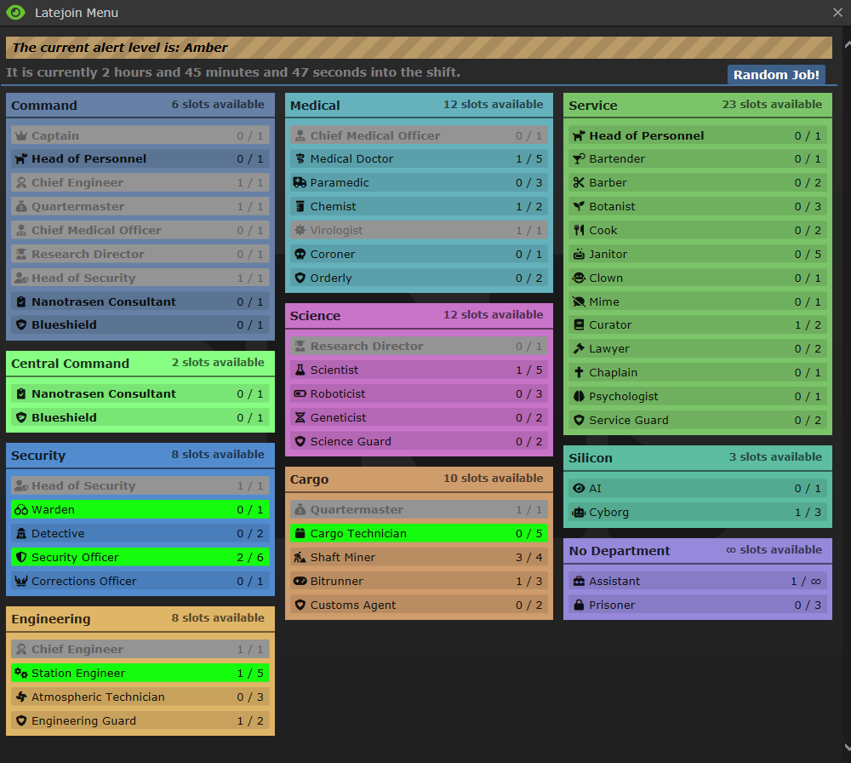
Task: Click the Chaplain cross icon
Action: pos(579,373)
